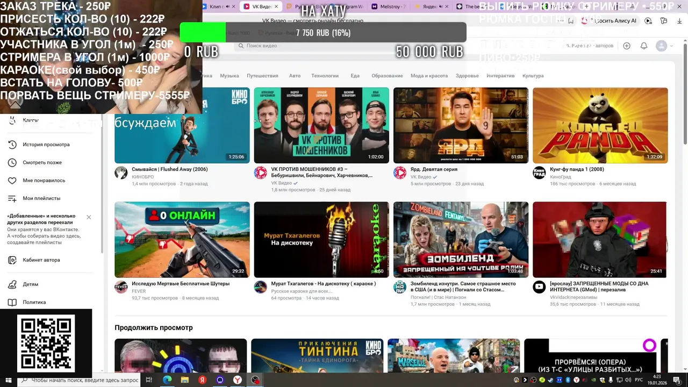Click the title Исследую Мертвые Бесплатные Шутеры

(181, 284)
